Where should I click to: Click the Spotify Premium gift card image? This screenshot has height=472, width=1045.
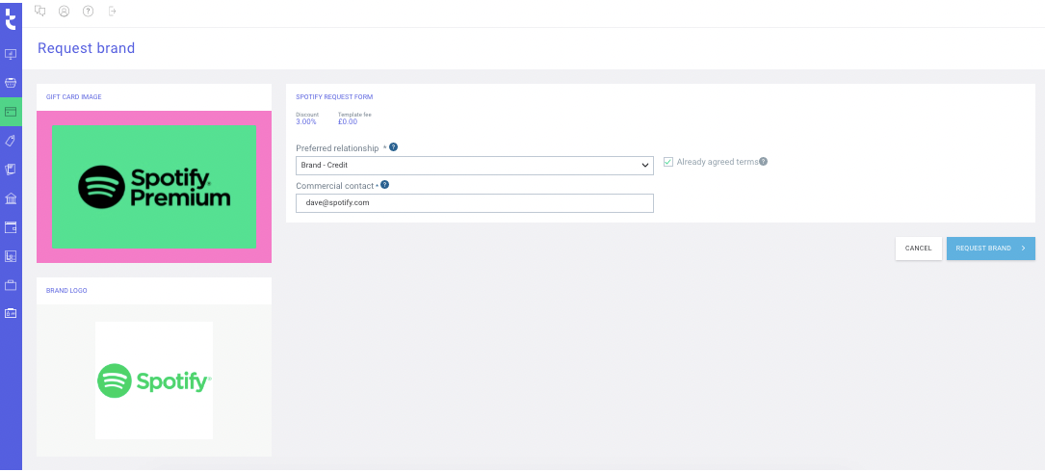(x=154, y=187)
